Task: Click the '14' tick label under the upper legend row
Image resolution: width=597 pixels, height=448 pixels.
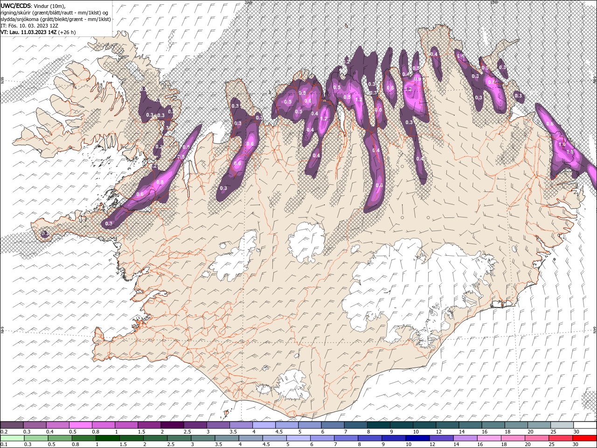Action: pos(462,432)
